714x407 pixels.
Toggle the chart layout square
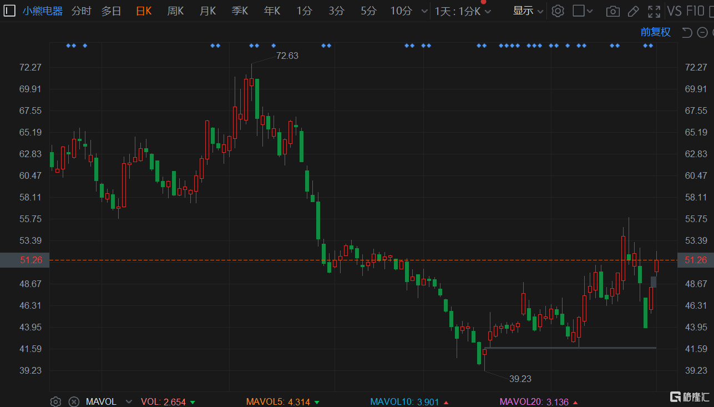[579, 11]
